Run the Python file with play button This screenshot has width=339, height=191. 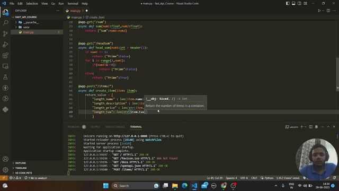[x=319, y=11]
